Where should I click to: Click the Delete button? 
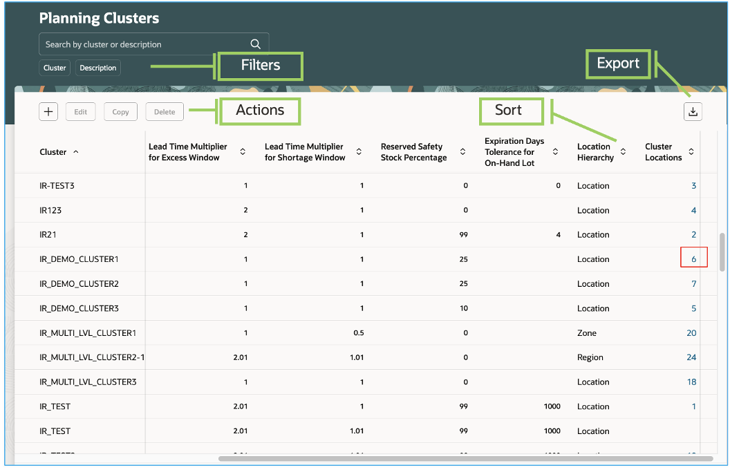pyautogui.click(x=165, y=111)
